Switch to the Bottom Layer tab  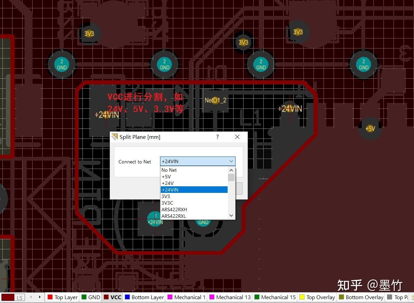coord(147,297)
